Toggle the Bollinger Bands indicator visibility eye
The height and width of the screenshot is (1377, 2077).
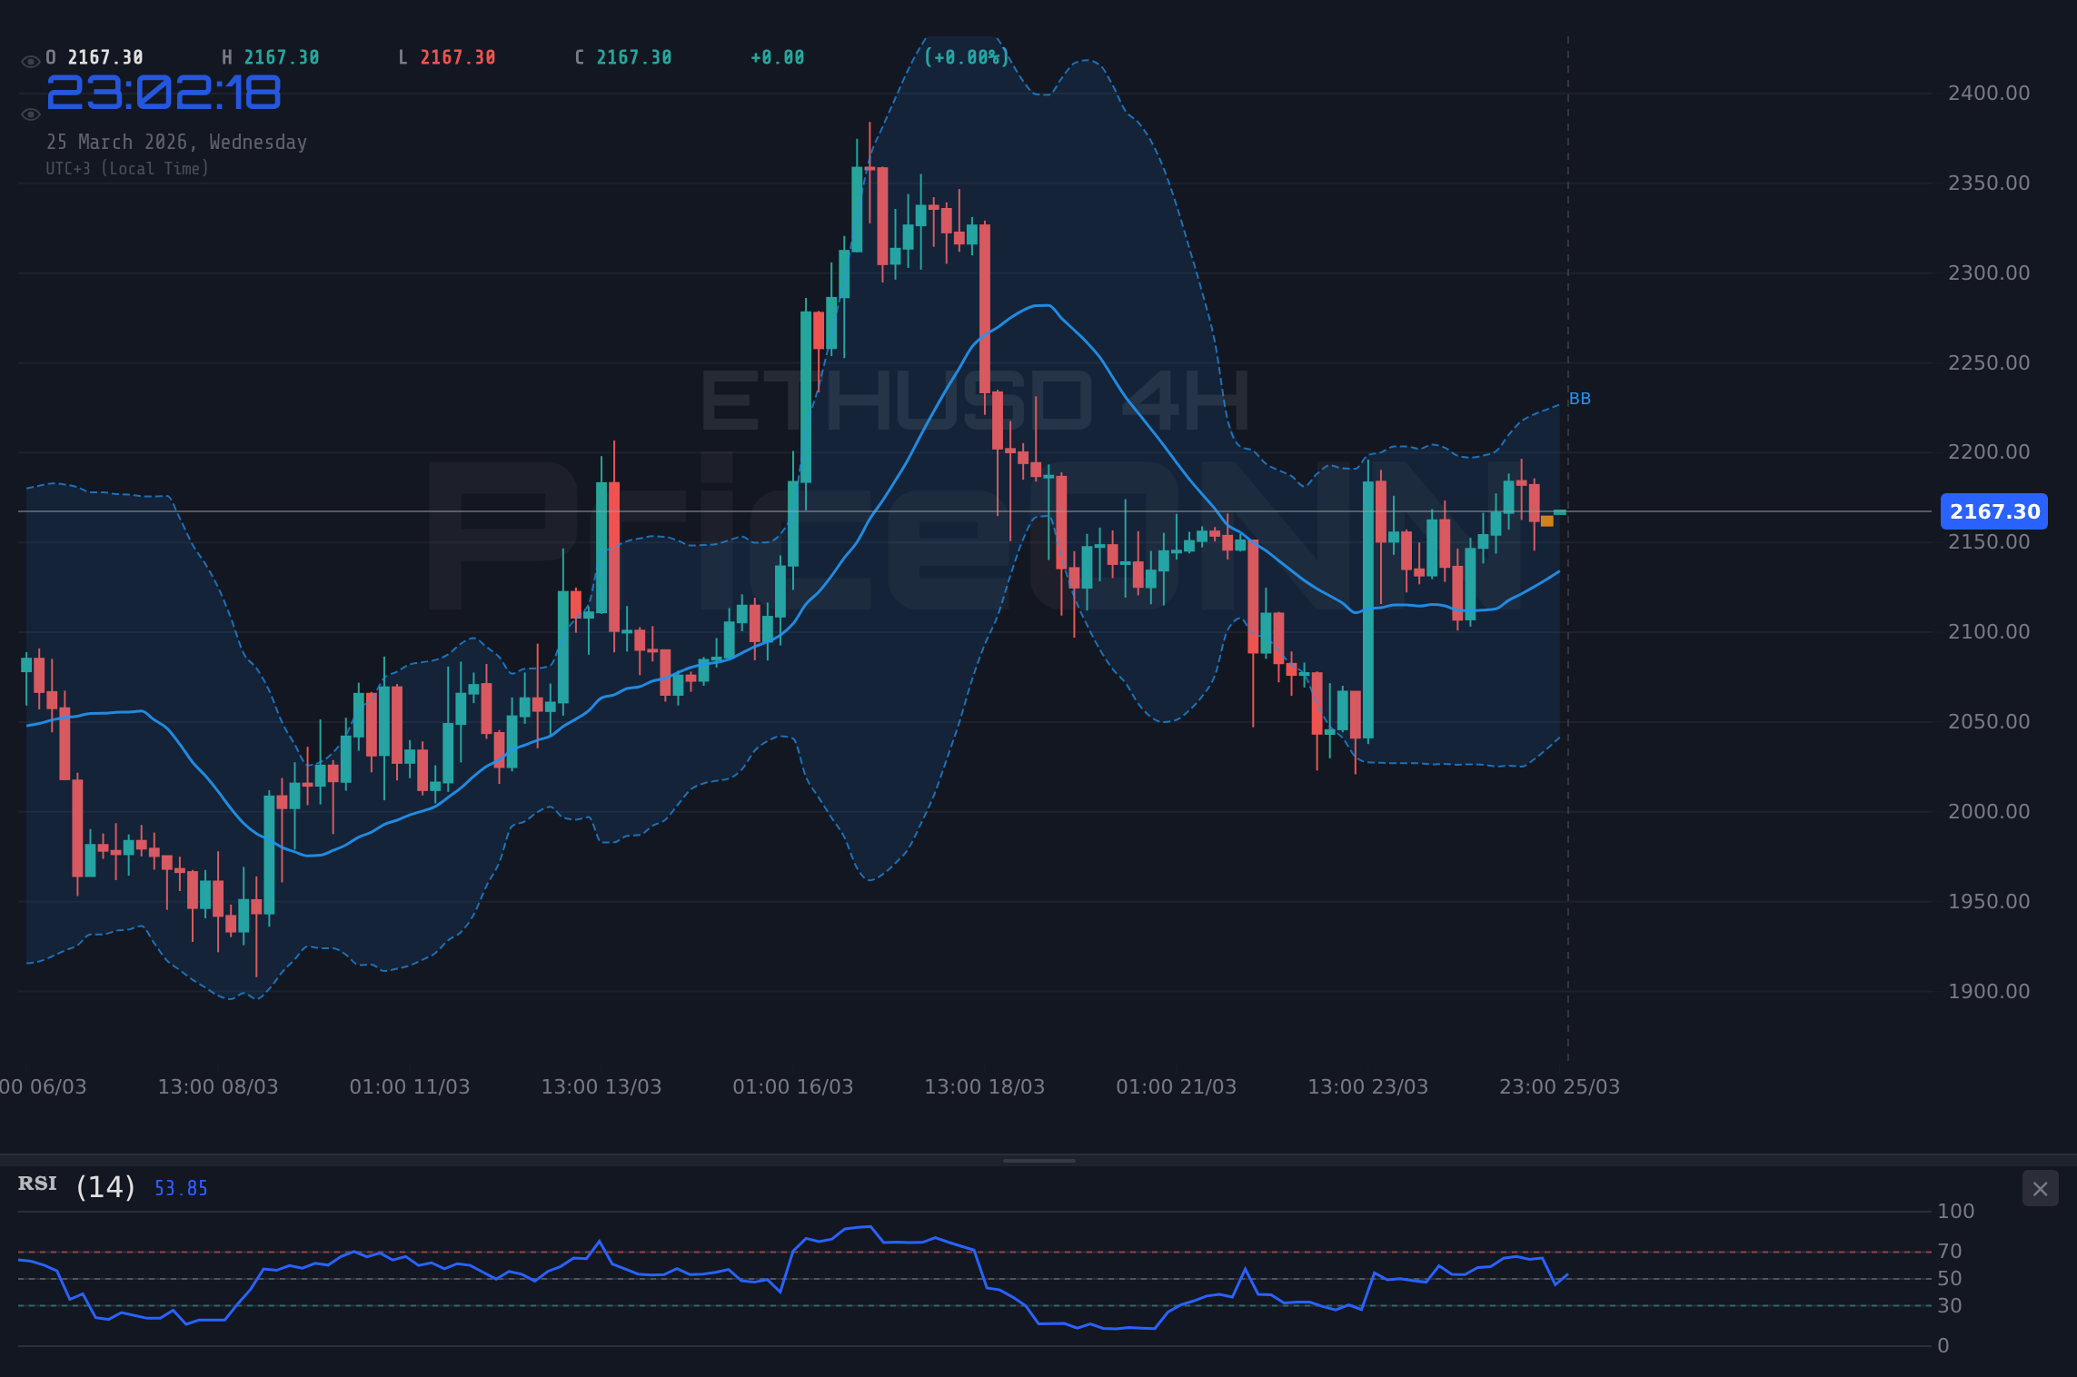point(30,114)
